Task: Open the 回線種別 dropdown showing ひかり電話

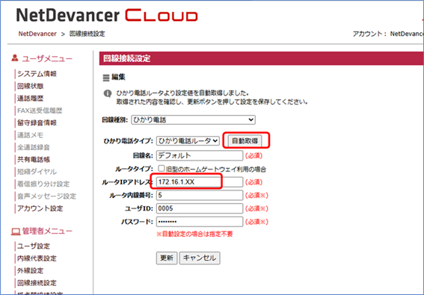Action: 193,119
